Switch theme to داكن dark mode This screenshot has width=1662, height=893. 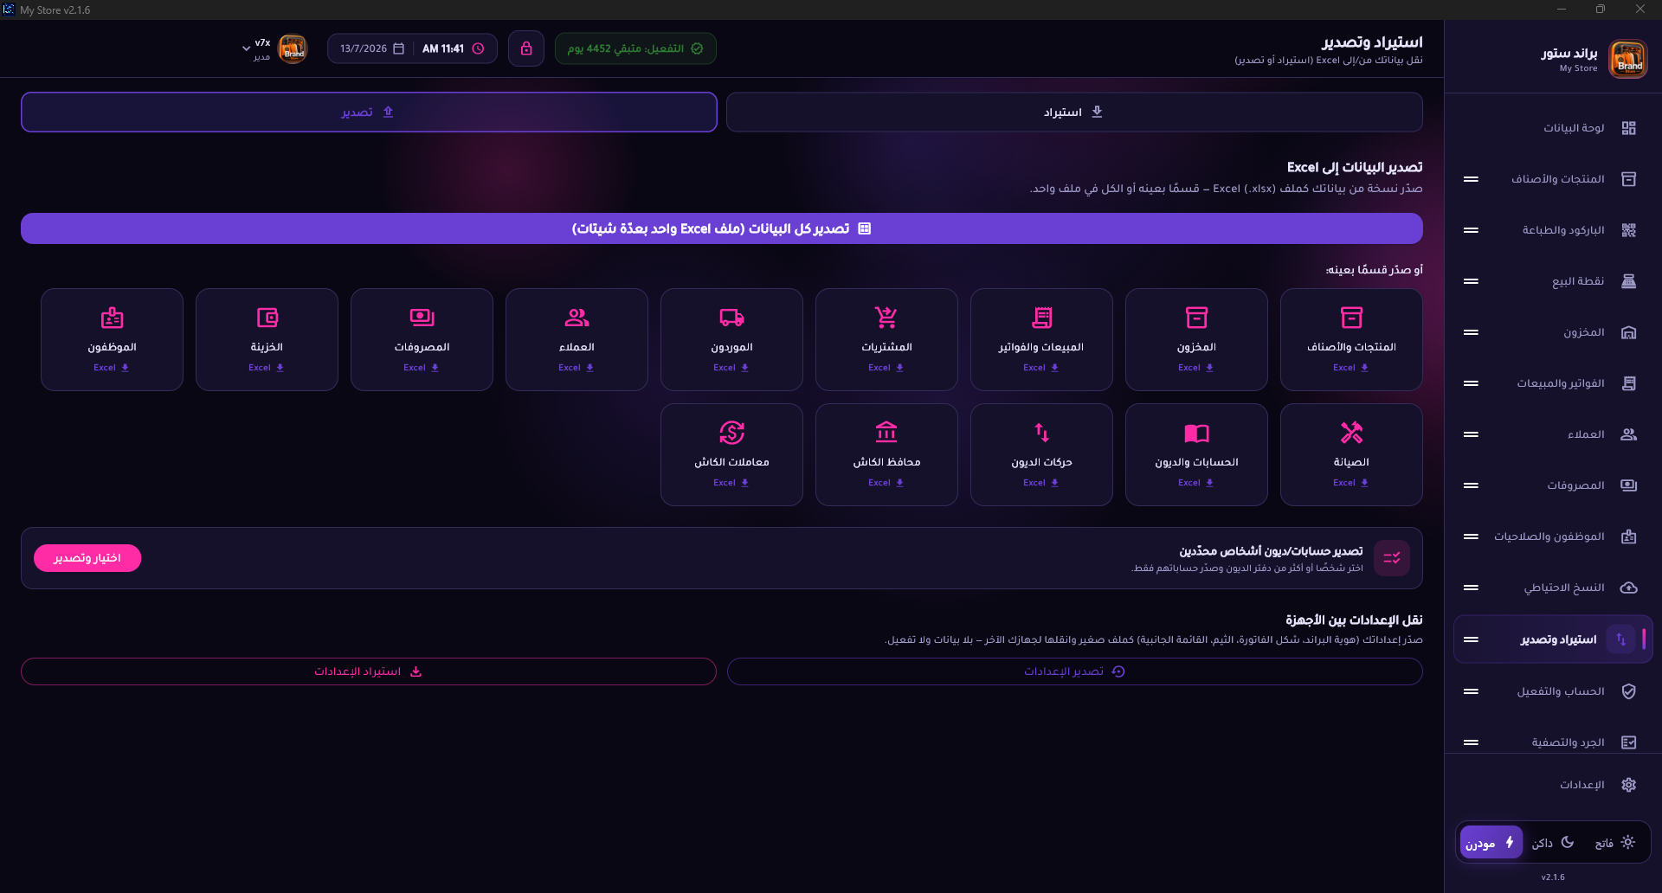coord(1553,843)
